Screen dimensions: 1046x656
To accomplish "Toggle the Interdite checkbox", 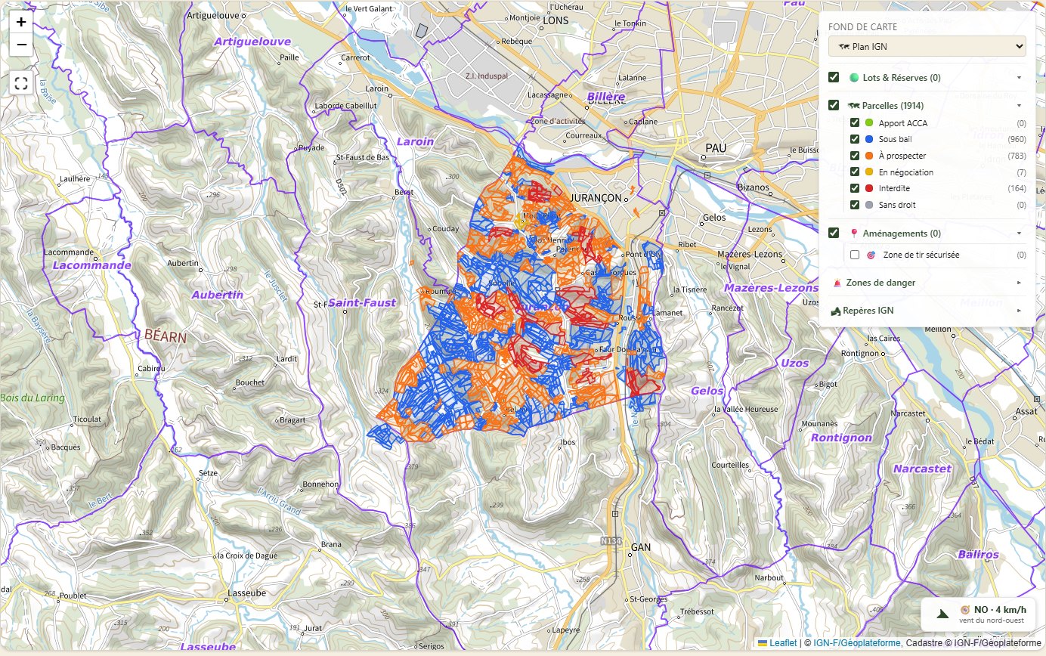I will point(855,188).
